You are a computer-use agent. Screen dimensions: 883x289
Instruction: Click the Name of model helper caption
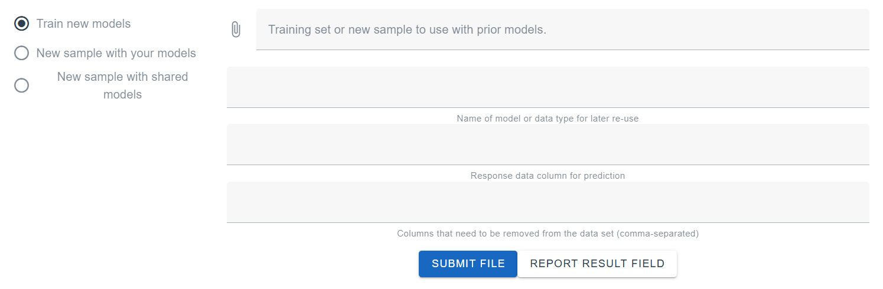548,119
